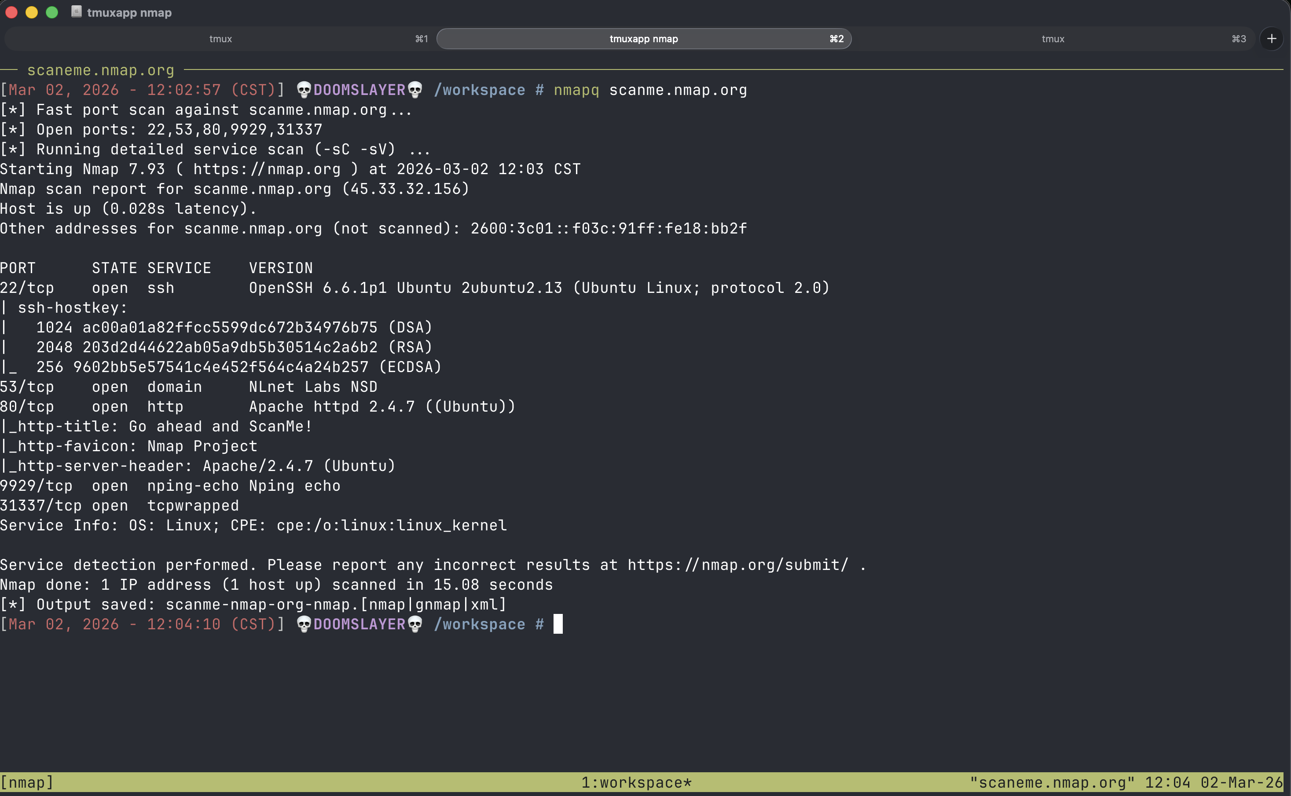Click the ⌘2 badge on the active tab

(836, 38)
